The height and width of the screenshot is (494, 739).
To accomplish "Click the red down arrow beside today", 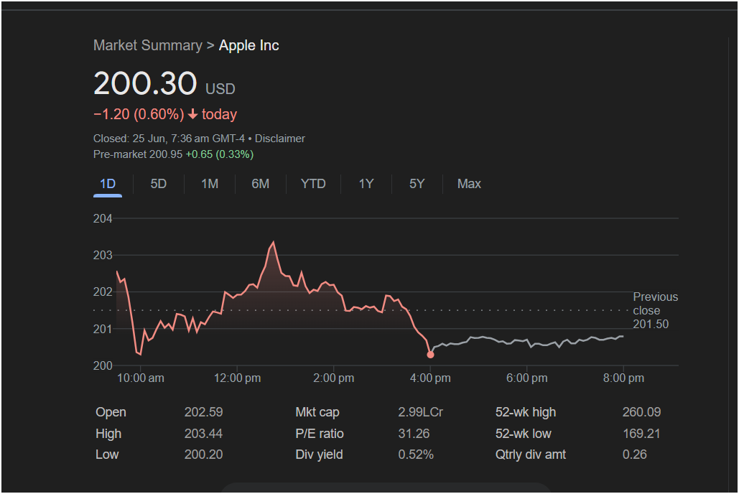I will (192, 114).
